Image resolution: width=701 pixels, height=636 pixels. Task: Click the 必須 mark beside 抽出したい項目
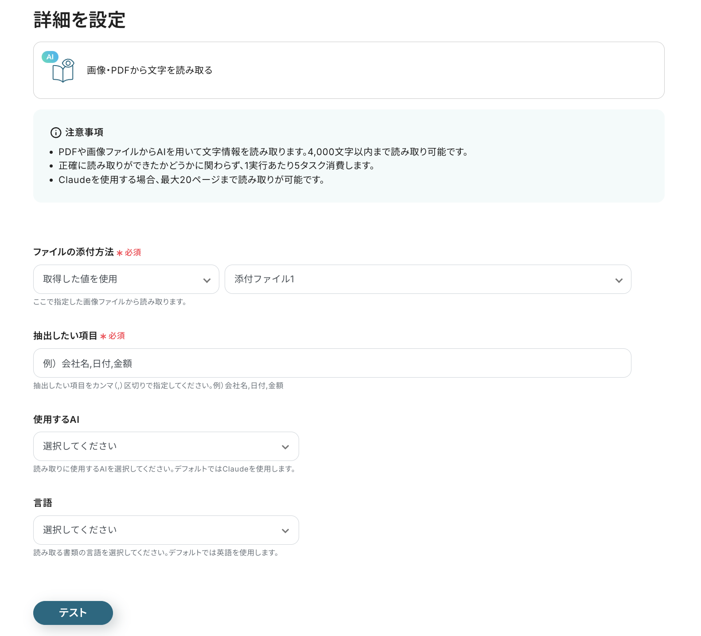point(113,336)
